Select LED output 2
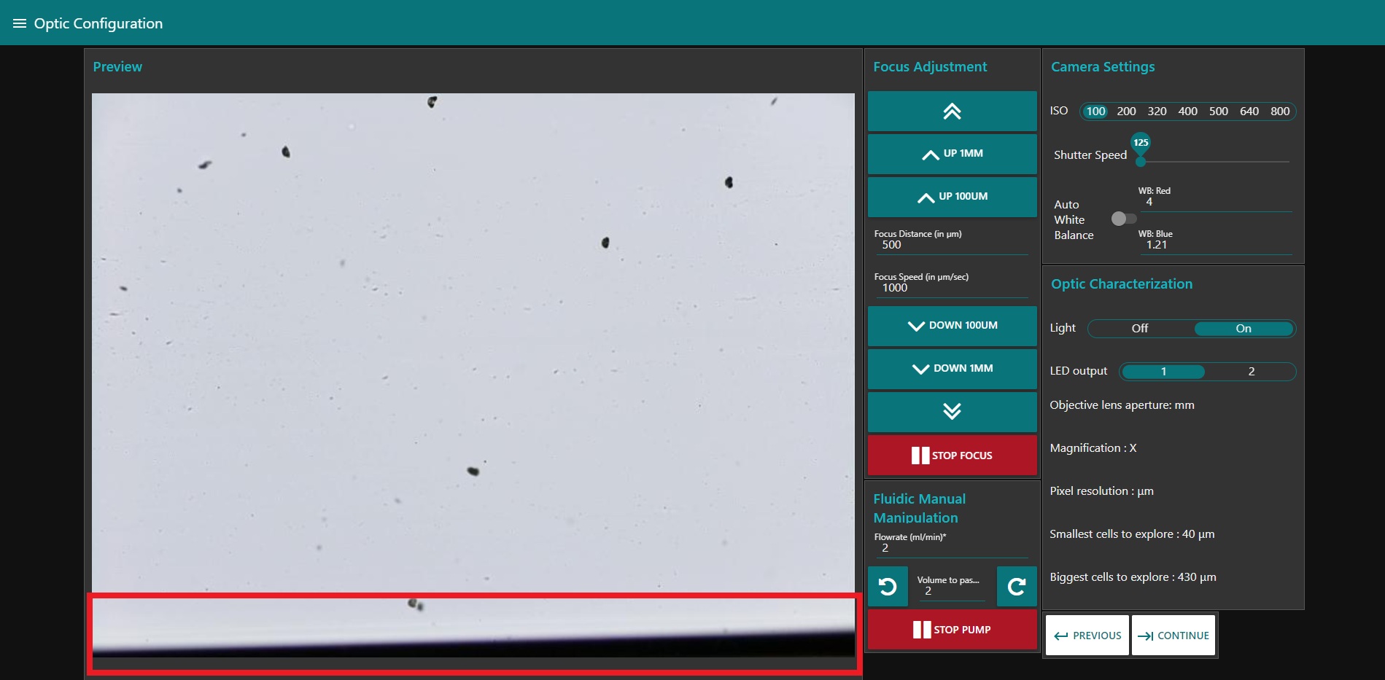1385x680 pixels. click(x=1251, y=372)
